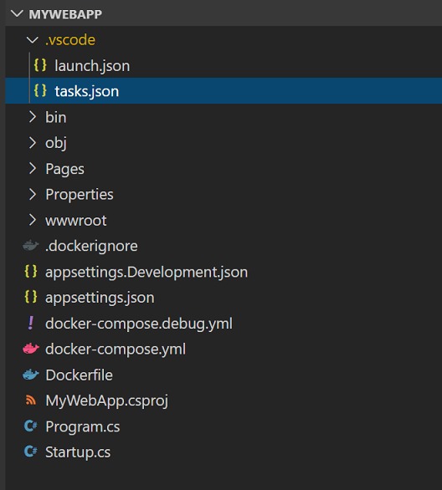Open the docker-compose.yml file
The width and height of the screenshot is (442, 490).
[x=116, y=350]
